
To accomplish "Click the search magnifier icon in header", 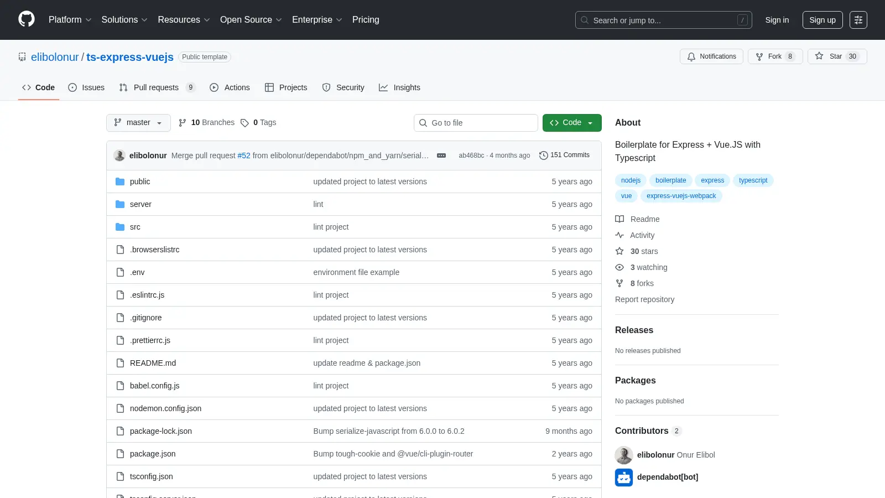I will [585, 20].
